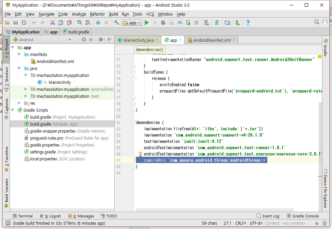Expand the res folder node

click(19, 103)
